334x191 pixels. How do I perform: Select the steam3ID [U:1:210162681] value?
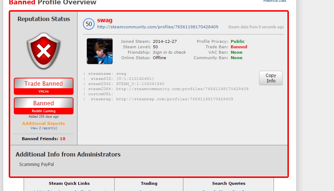click(135, 79)
